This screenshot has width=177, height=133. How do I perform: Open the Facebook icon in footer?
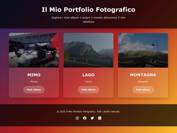tap(85, 118)
